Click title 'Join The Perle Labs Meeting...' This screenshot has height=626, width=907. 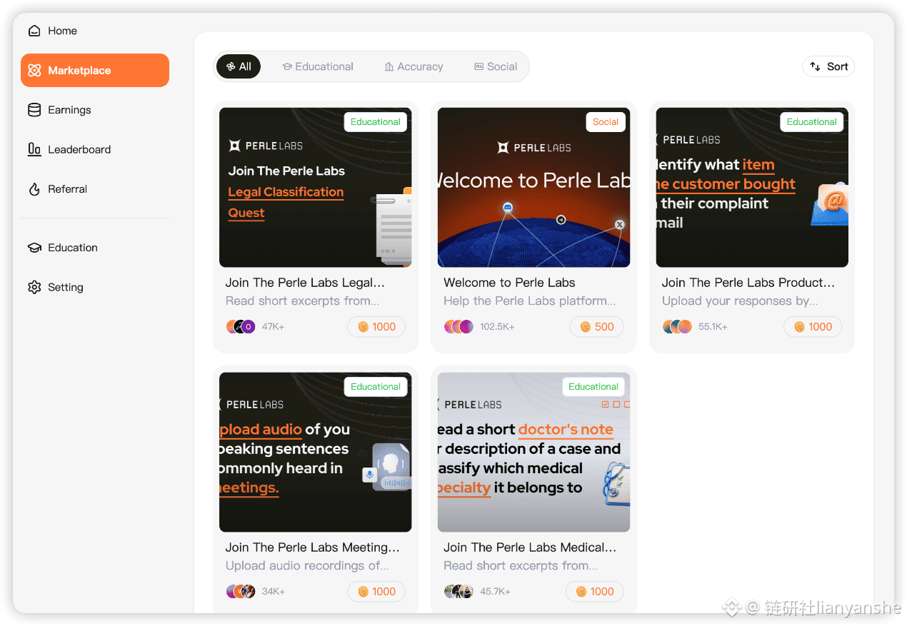(313, 547)
